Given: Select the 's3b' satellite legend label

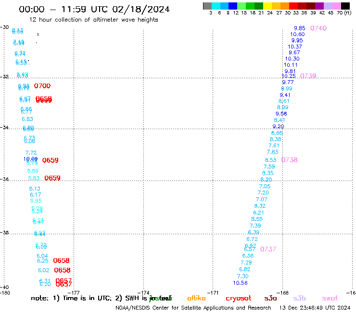Looking at the screenshot, I should (x=299, y=298).
